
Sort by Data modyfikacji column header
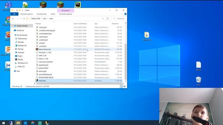coord(80,24)
